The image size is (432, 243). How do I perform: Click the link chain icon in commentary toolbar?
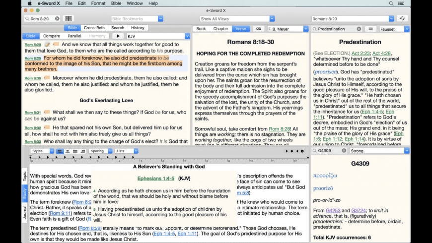pyautogui.click(x=258, y=29)
